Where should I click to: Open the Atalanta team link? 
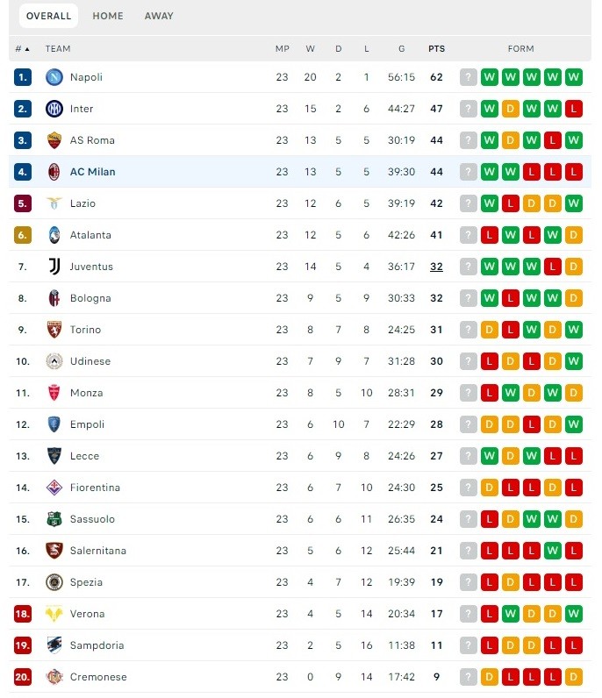[90, 235]
